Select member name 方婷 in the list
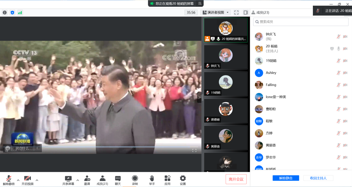Image resolution: width=352 pixels, height=187 pixels. point(269,133)
